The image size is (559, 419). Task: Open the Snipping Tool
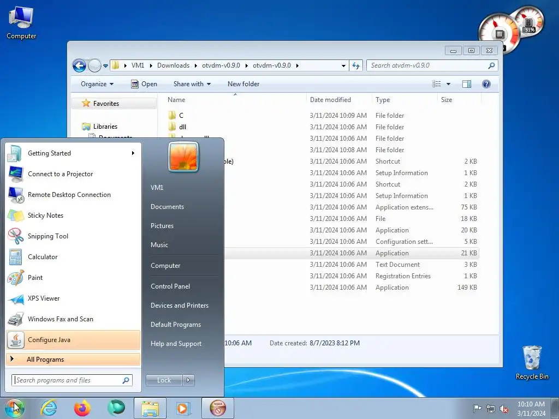pyautogui.click(x=73, y=236)
